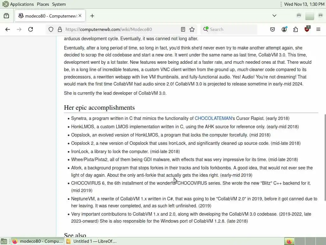This screenshot has width=326, height=245.
Task: Click the 'HonkLMOS, a custom LMOS' list item
Action: coord(185,127)
